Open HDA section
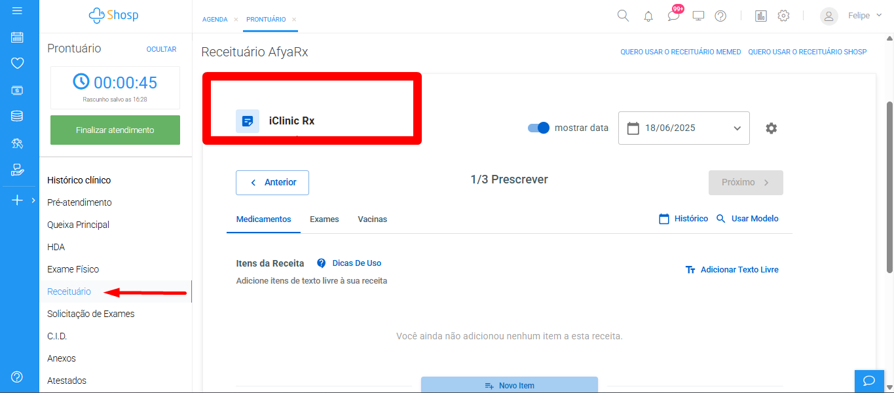Image resolution: width=894 pixels, height=393 pixels. click(x=56, y=247)
